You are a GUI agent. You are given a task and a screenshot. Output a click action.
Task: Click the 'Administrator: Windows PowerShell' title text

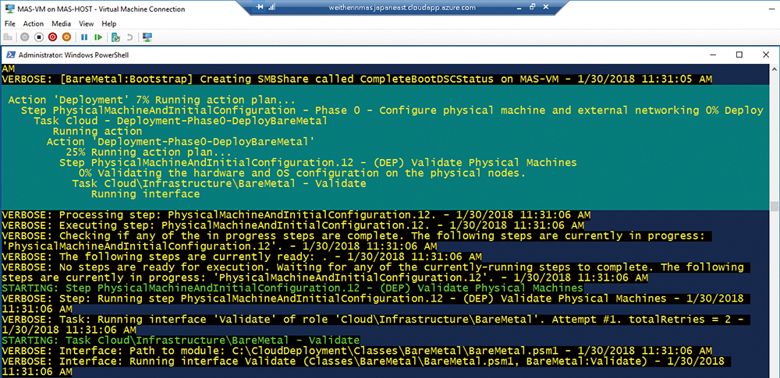(x=73, y=55)
